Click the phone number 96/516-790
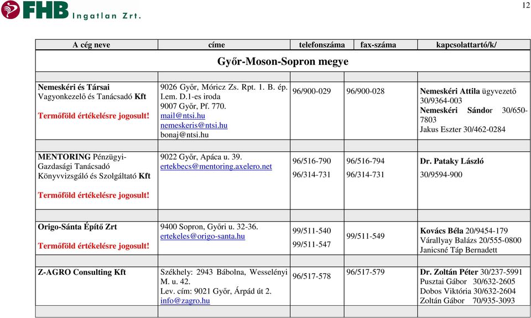531x318 pixels. [311, 161]
